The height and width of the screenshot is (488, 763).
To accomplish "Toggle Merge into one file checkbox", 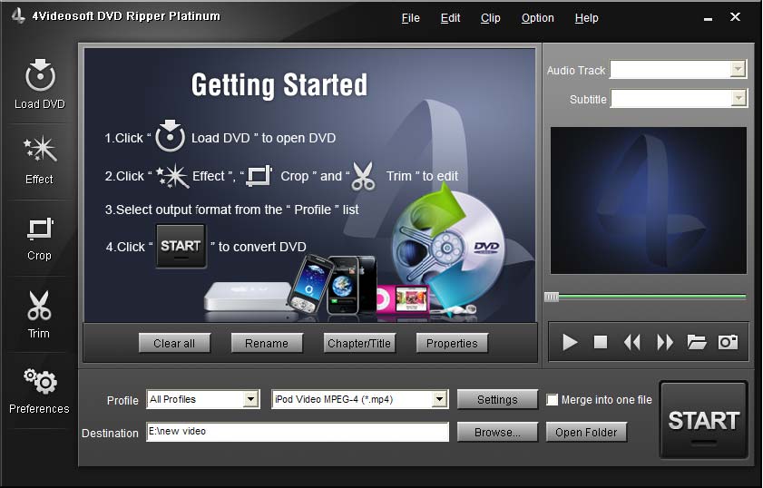I will coord(552,400).
